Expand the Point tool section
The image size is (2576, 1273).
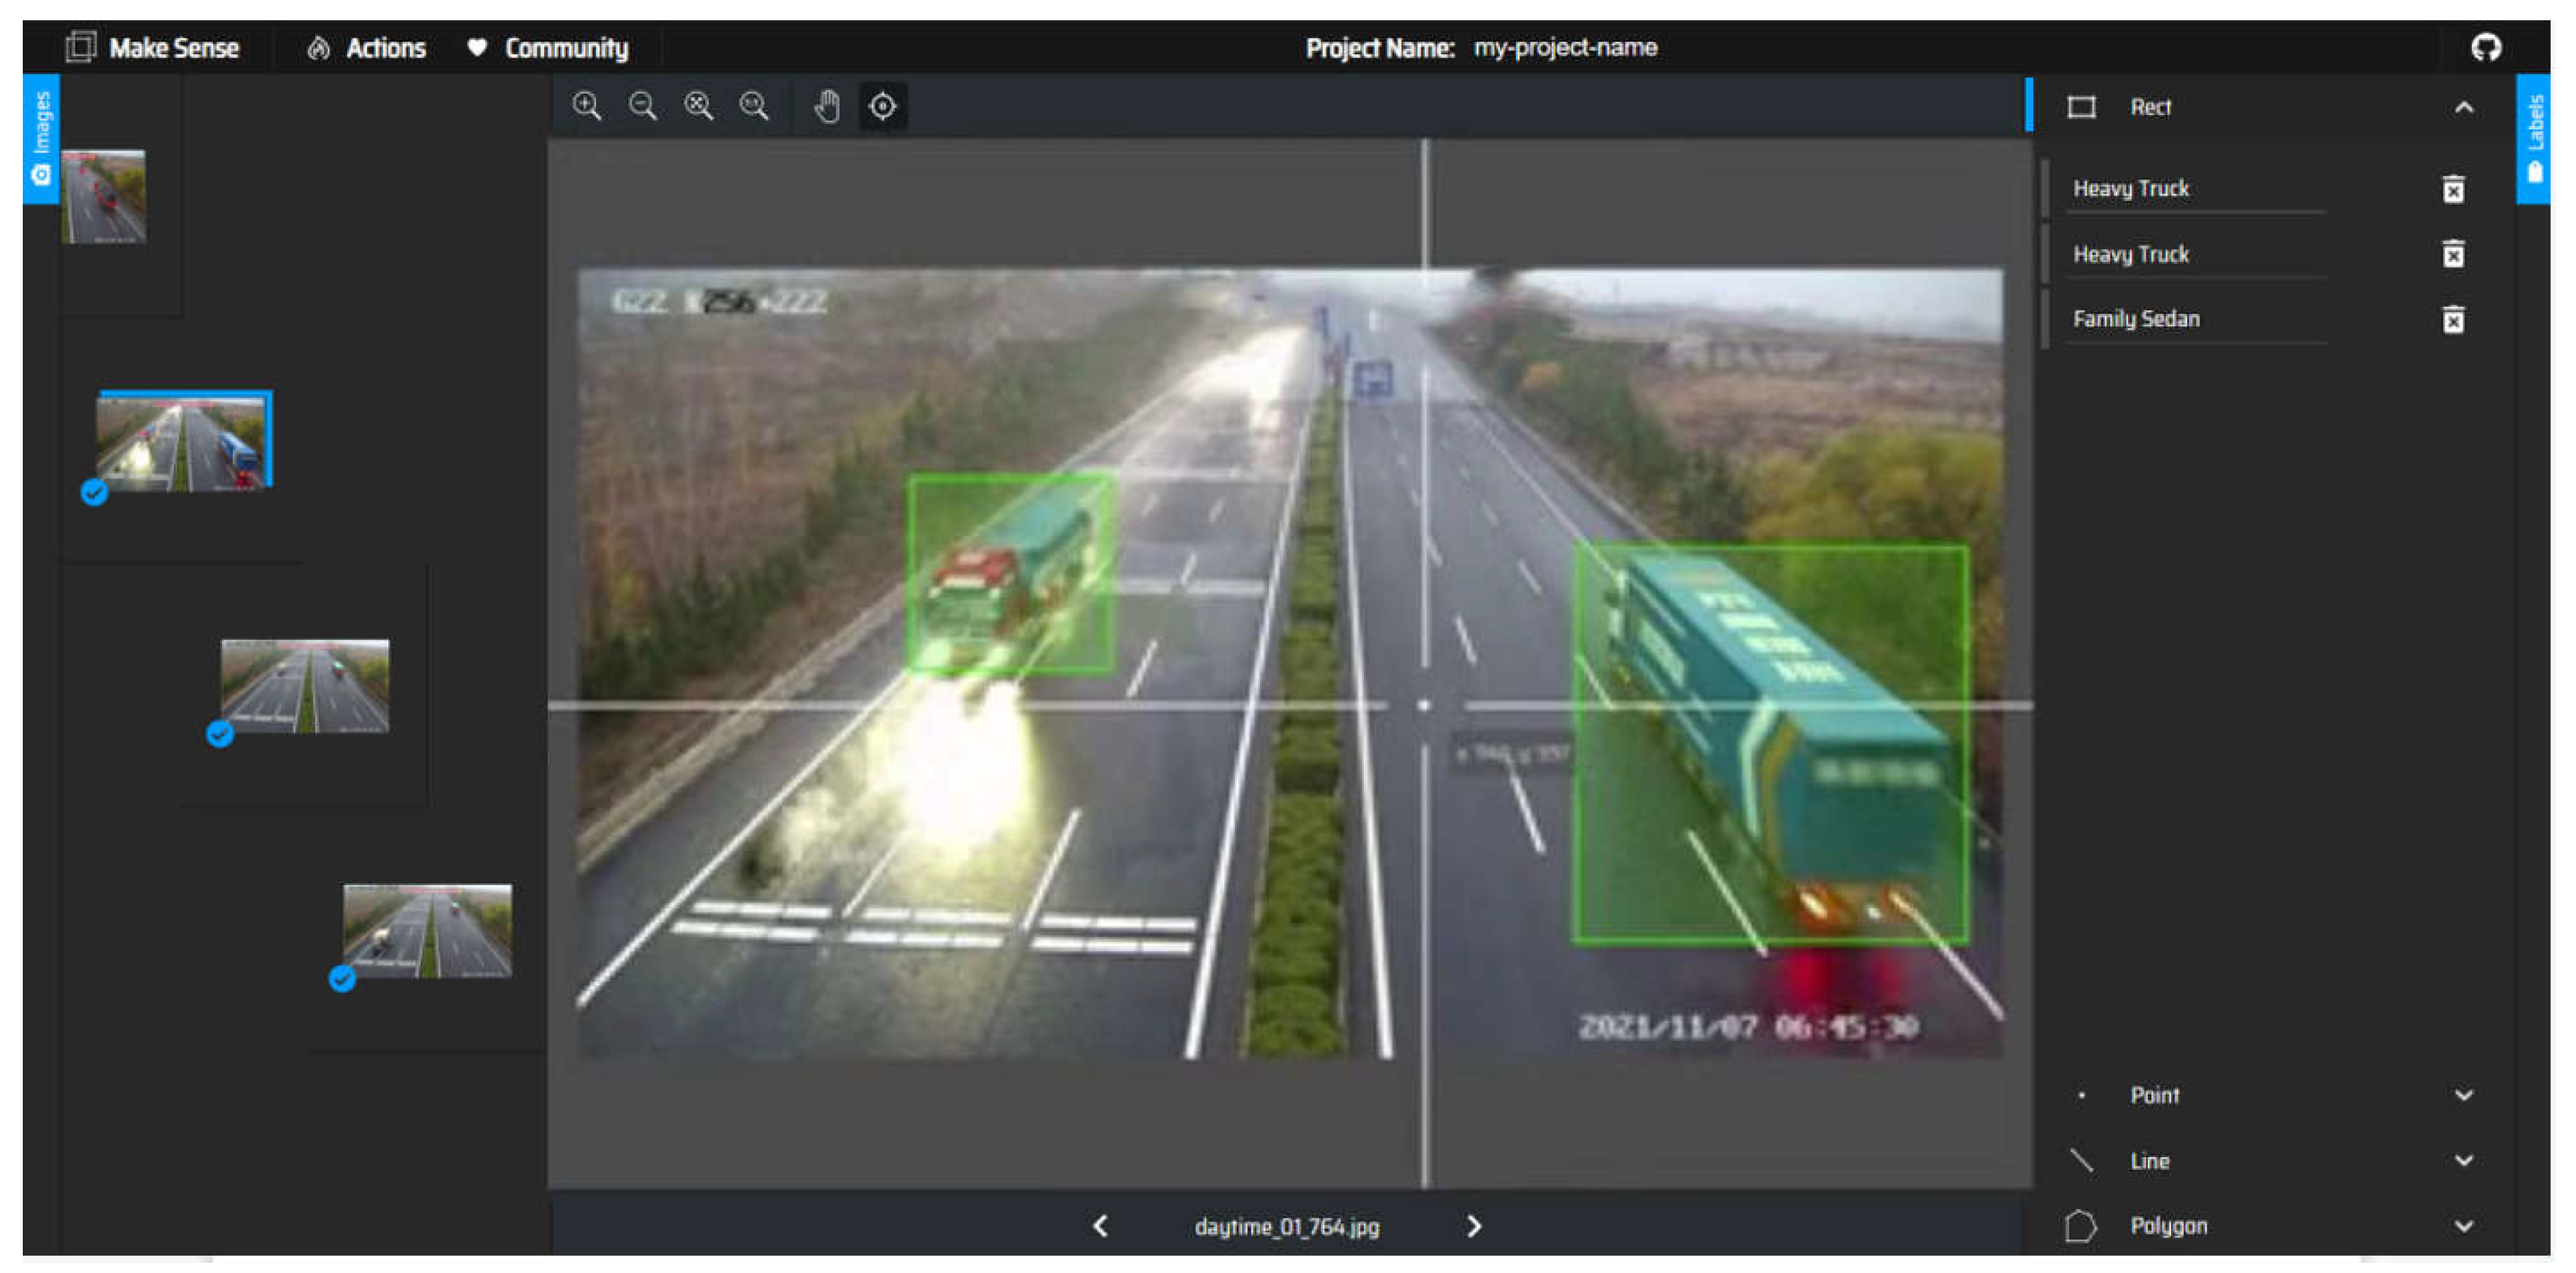pos(2464,1096)
